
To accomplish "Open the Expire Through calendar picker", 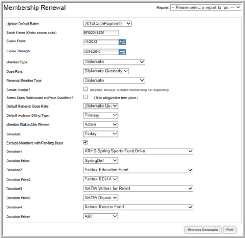I will pos(122,52).
